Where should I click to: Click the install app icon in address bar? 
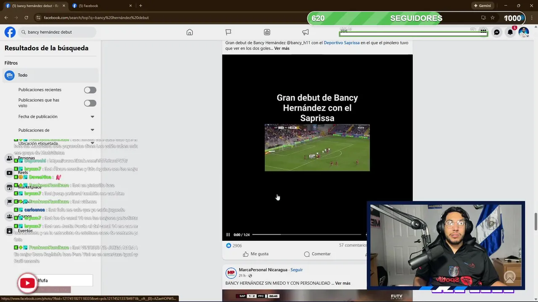(483, 18)
